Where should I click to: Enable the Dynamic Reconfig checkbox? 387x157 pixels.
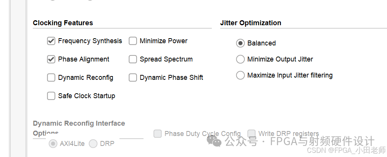tap(51, 78)
